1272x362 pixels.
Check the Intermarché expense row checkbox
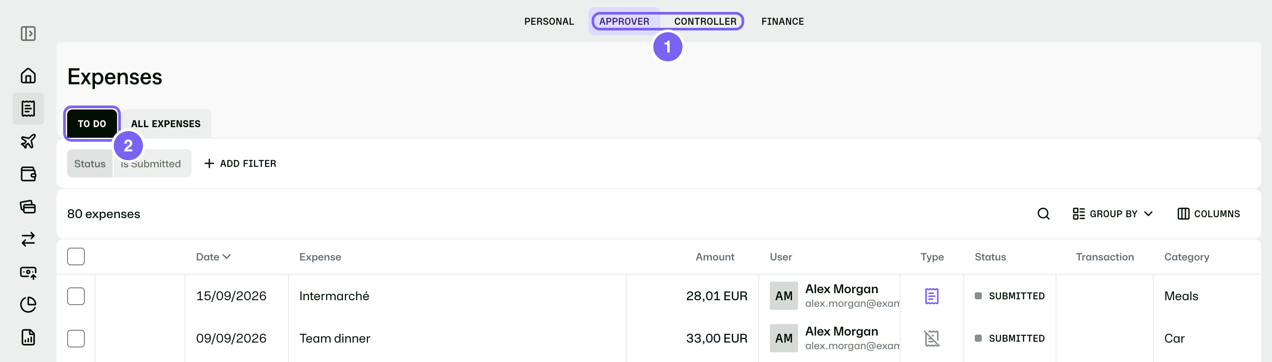click(x=76, y=296)
